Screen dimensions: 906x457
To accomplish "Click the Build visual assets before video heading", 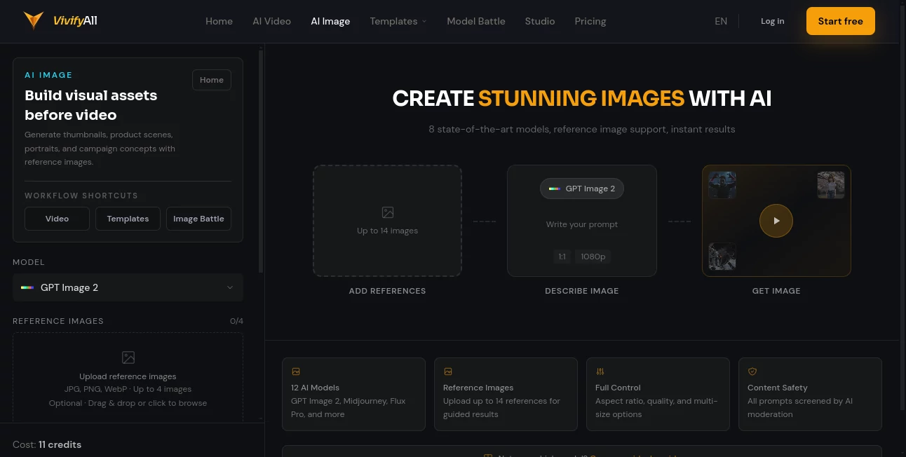I will point(91,105).
